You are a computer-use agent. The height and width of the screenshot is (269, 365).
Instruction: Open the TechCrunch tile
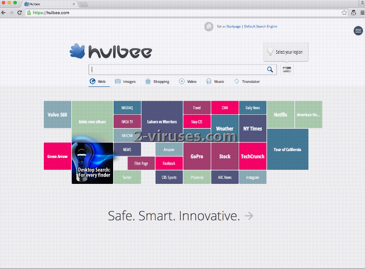coord(253,156)
